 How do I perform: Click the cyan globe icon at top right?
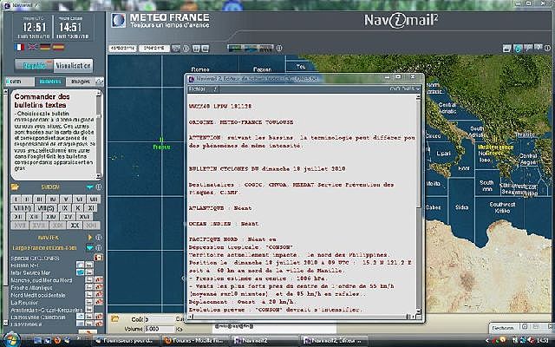pos(519,49)
